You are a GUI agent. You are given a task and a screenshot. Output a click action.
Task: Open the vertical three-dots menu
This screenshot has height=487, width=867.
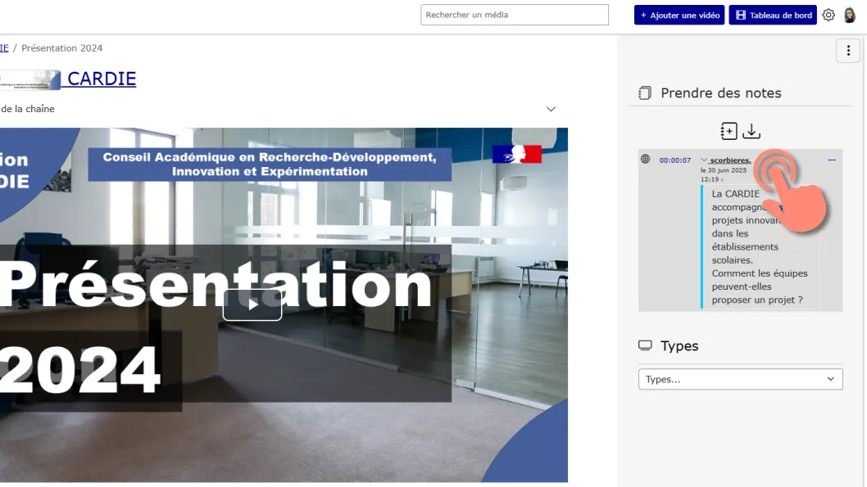(848, 51)
